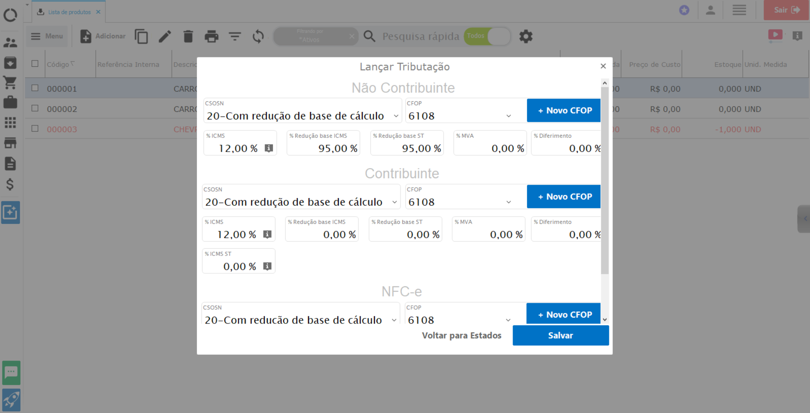The height and width of the screenshot is (413, 810).
Task: Click the print icon in toolbar
Action: [x=211, y=37]
